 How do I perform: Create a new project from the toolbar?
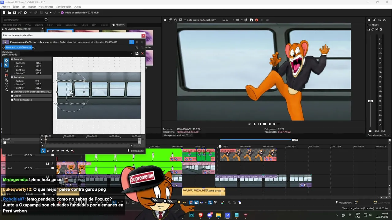click(x=4, y=13)
